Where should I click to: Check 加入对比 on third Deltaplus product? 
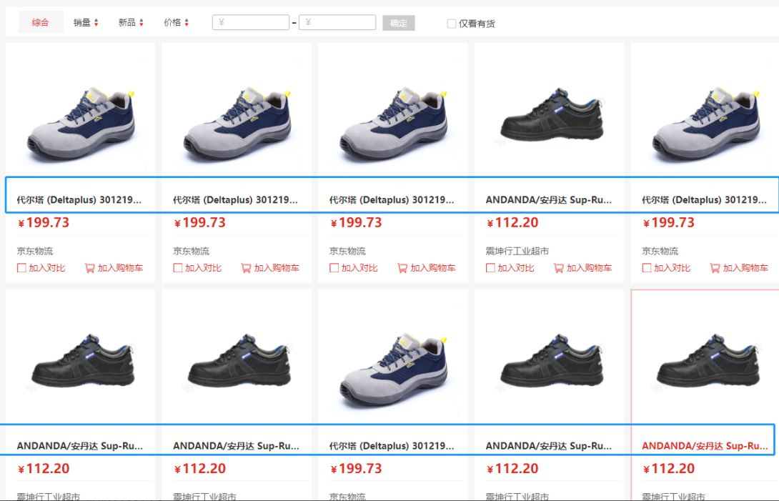tap(334, 268)
